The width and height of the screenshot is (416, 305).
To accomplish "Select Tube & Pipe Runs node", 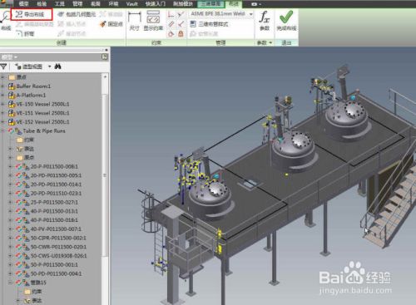I will pyautogui.click(x=44, y=130).
